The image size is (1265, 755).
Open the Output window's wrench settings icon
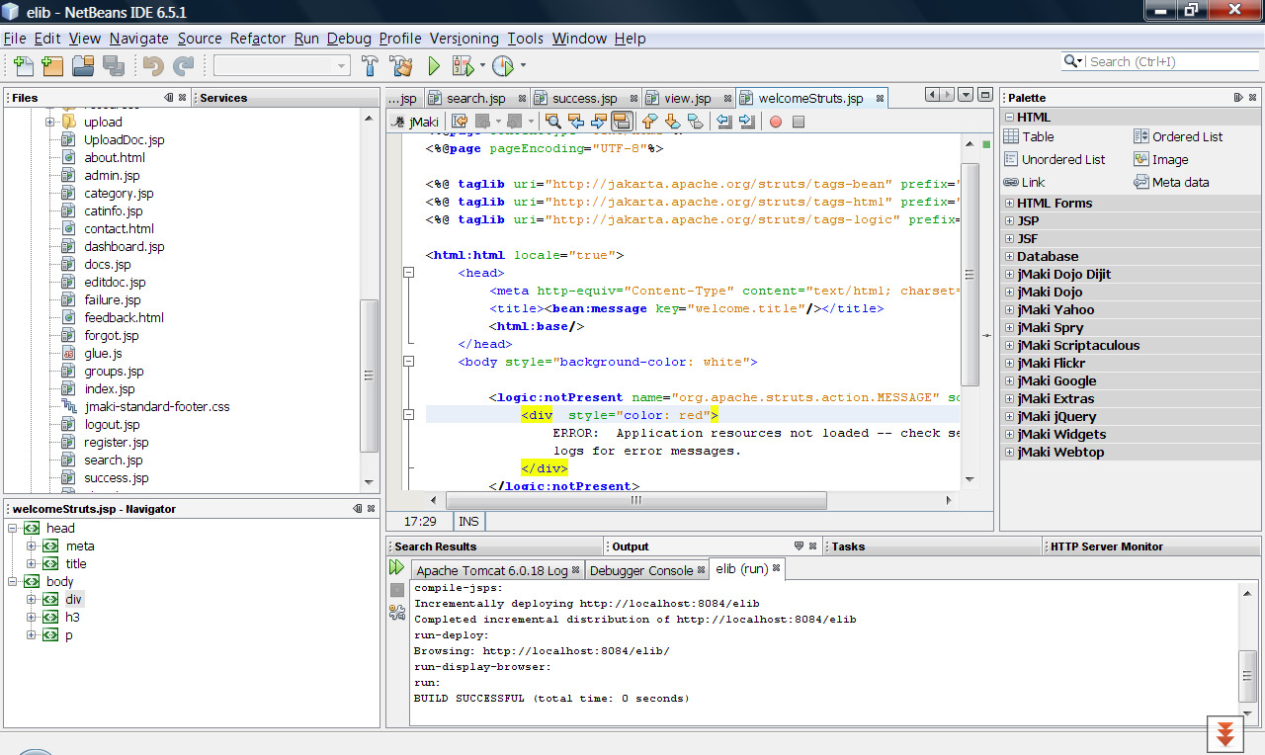tap(396, 613)
